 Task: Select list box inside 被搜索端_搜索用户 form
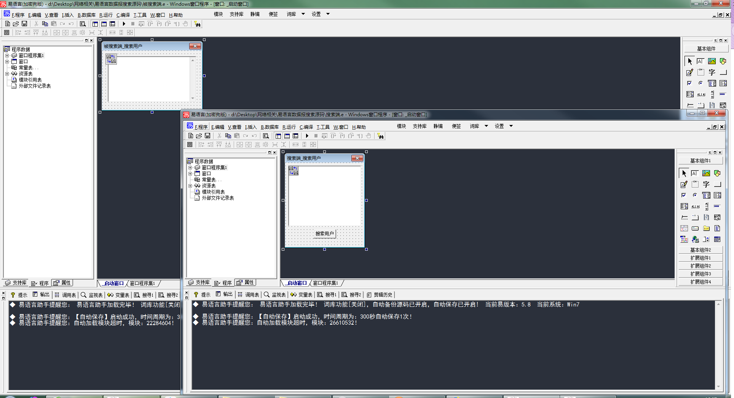152,79
